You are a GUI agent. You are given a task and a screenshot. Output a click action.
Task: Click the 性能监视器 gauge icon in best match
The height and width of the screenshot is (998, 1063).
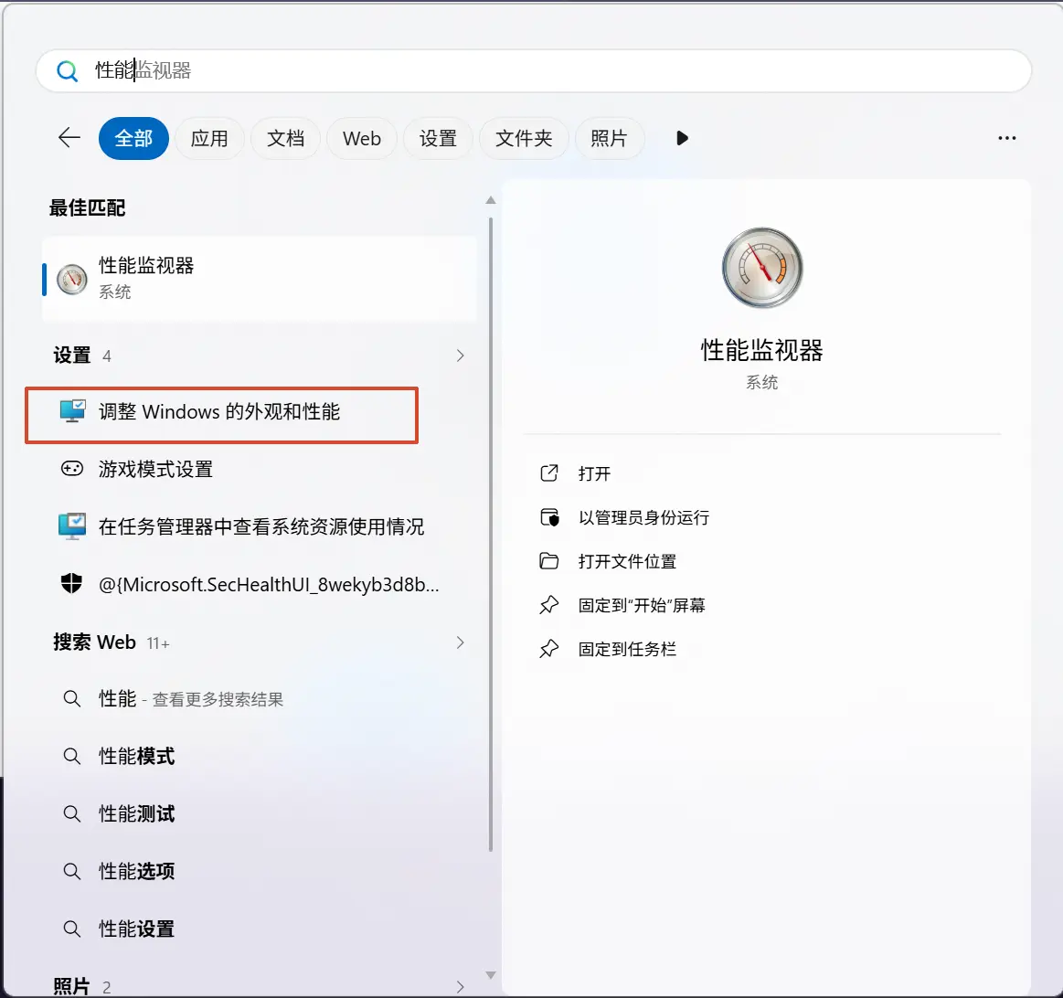click(72, 280)
